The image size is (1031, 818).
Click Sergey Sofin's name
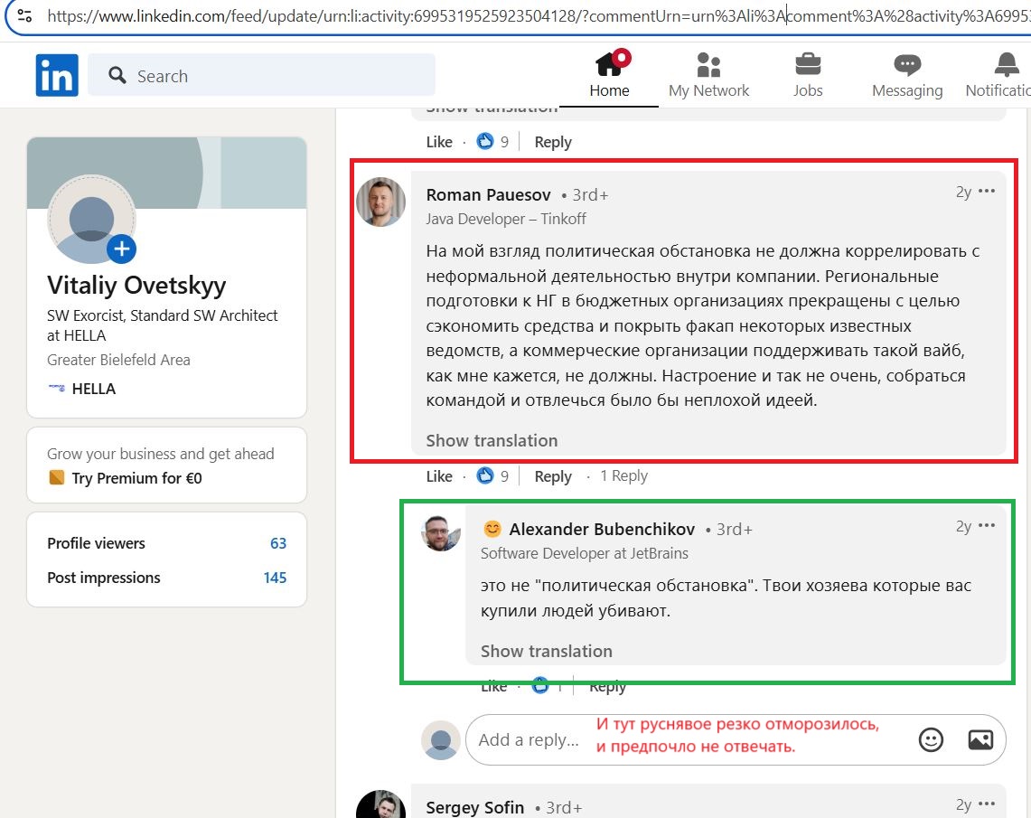point(474,807)
